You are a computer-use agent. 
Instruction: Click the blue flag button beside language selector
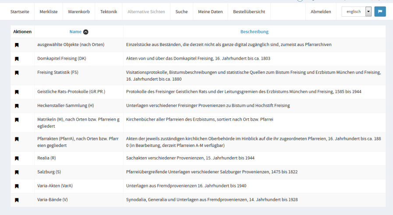tap(380, 12)
